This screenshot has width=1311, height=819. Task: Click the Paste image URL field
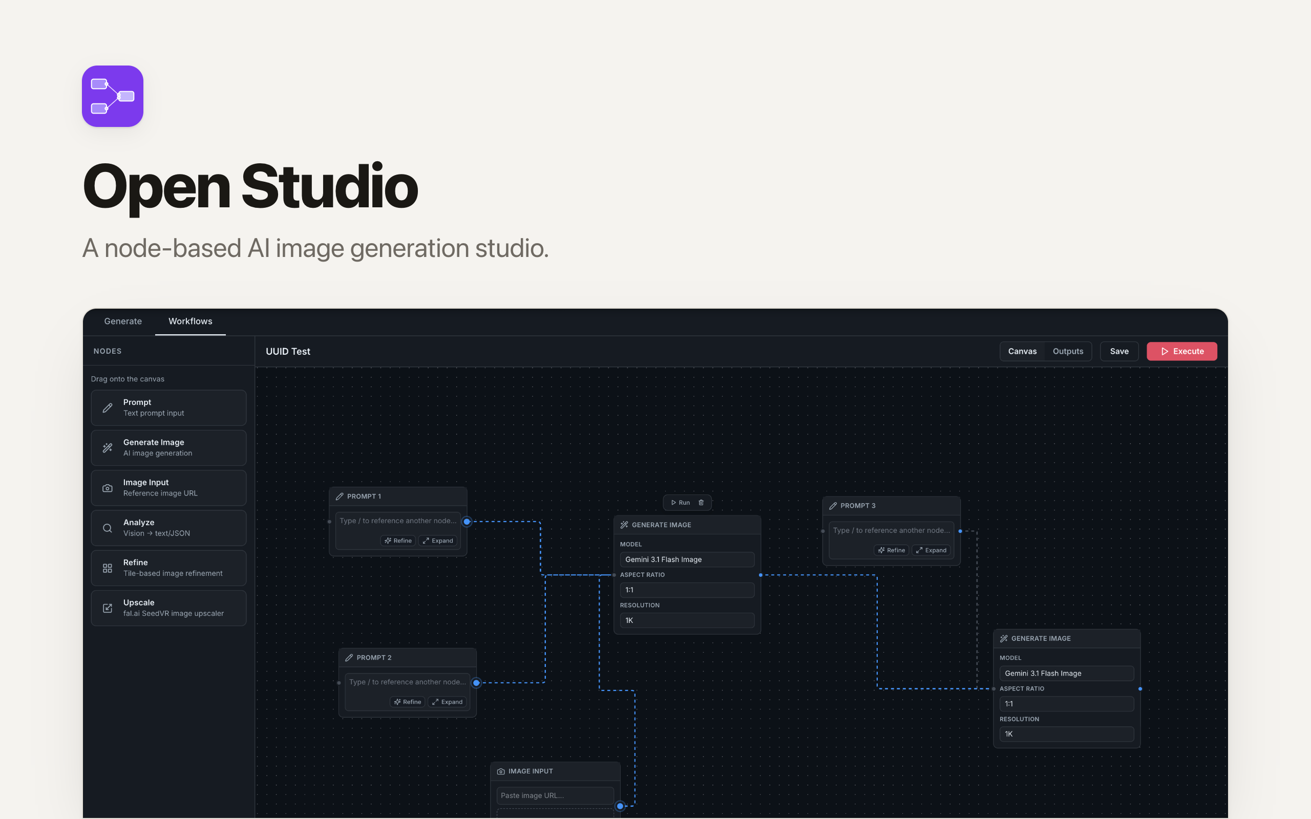click(555, 795)
